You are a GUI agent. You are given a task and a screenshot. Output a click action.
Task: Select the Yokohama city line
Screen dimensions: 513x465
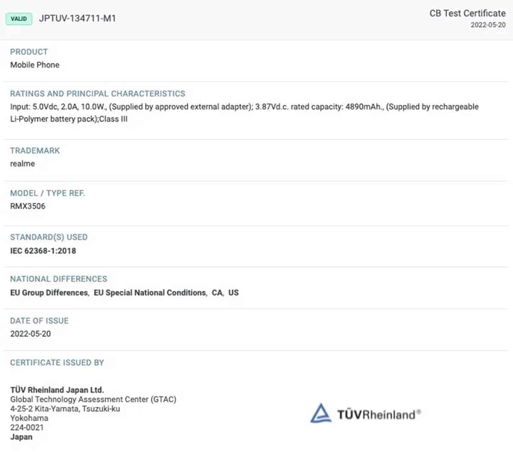coord(29,418)
